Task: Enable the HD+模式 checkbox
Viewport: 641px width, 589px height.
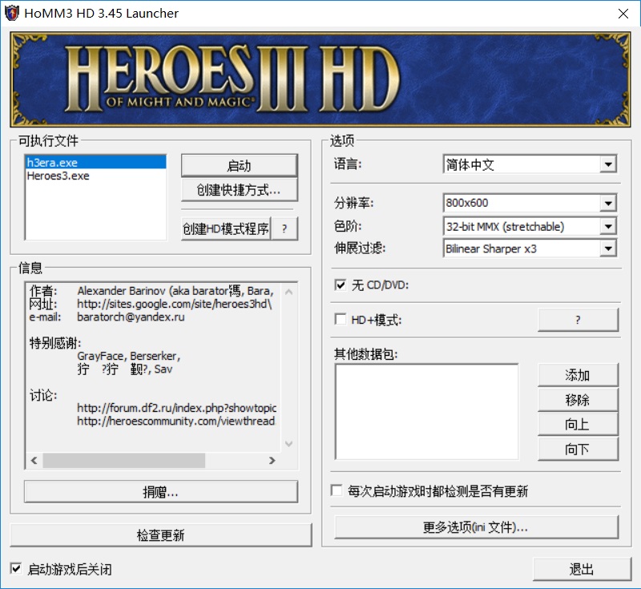Action: 340,319
